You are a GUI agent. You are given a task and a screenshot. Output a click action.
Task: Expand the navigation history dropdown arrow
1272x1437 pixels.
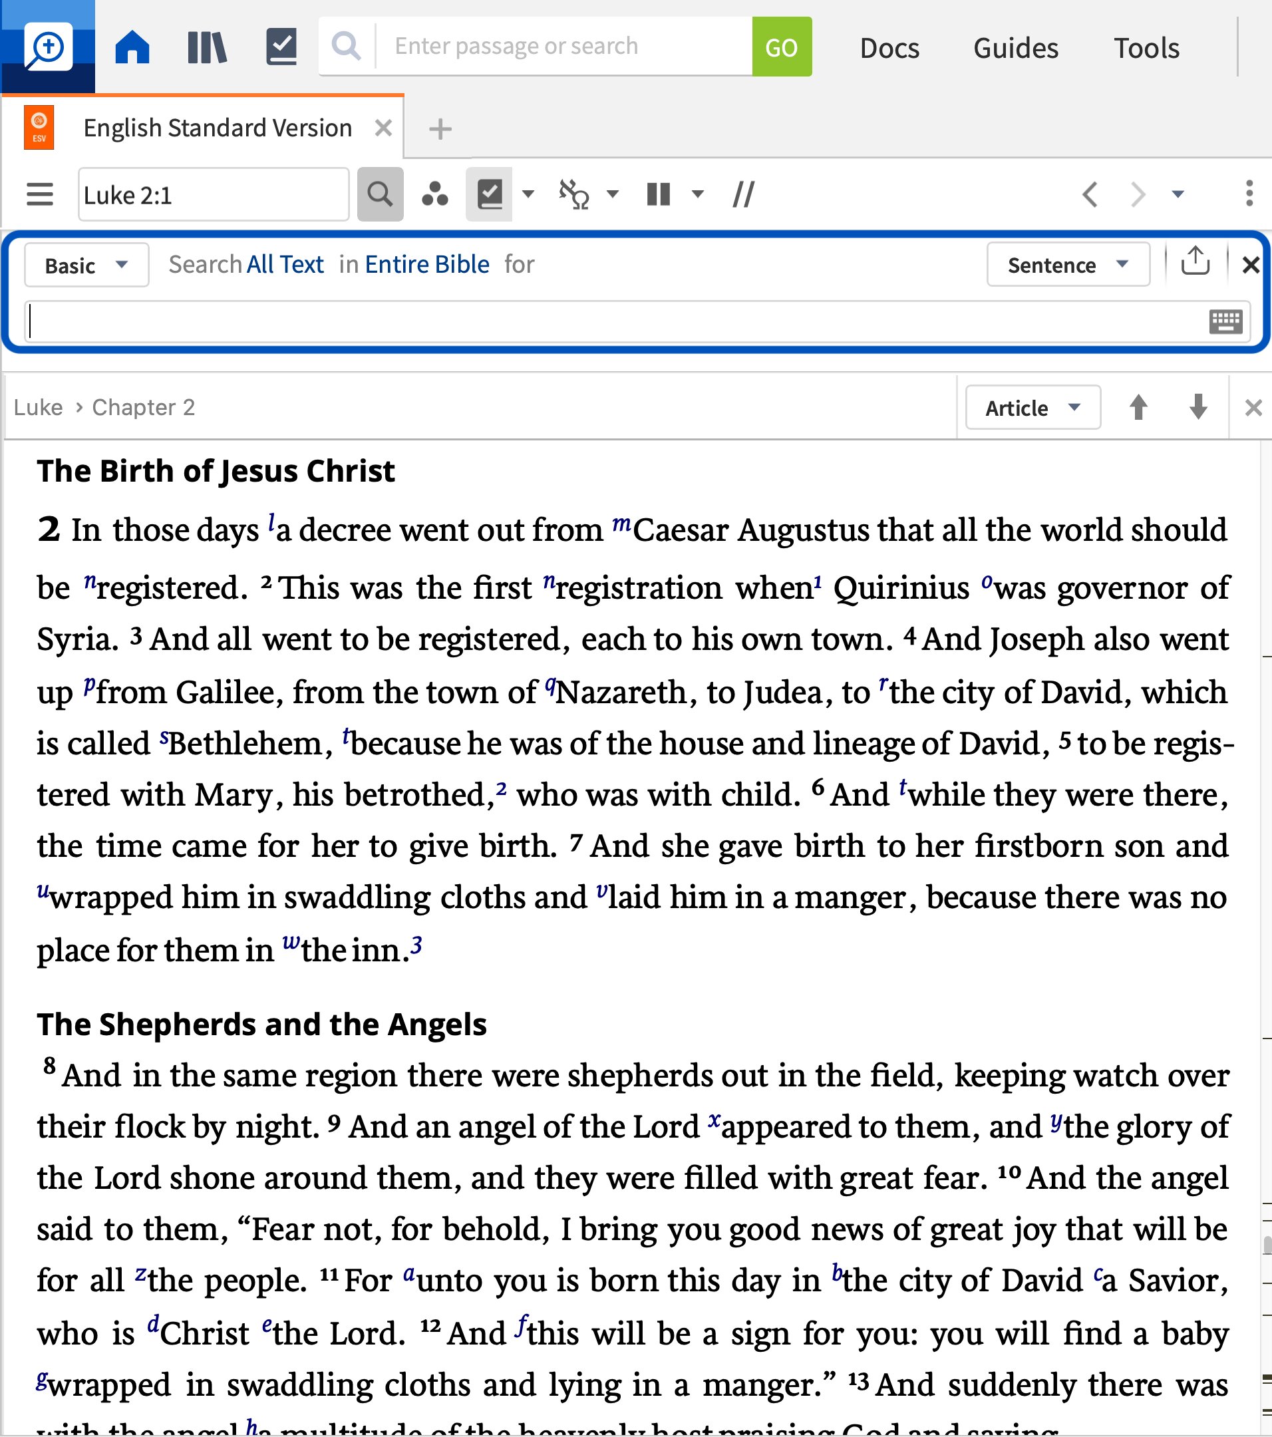pos(1178,194)
